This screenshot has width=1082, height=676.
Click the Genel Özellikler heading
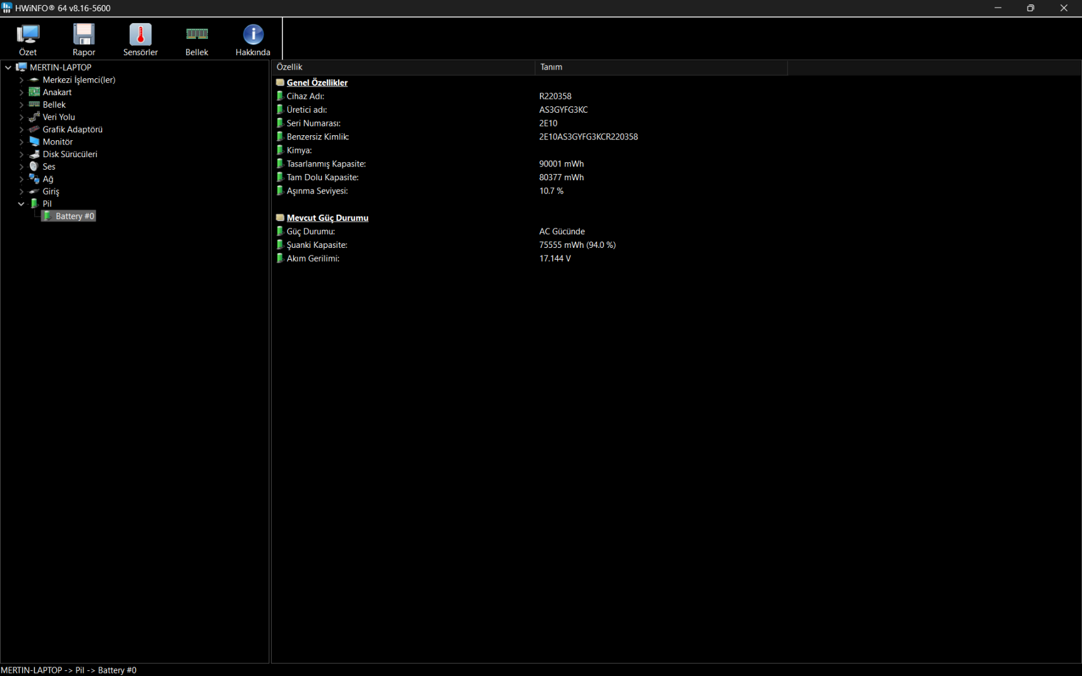317,83
